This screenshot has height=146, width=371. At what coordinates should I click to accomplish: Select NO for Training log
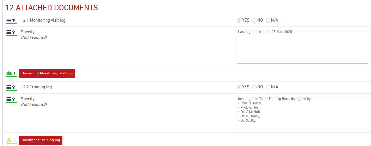click(x=254, y=87)
